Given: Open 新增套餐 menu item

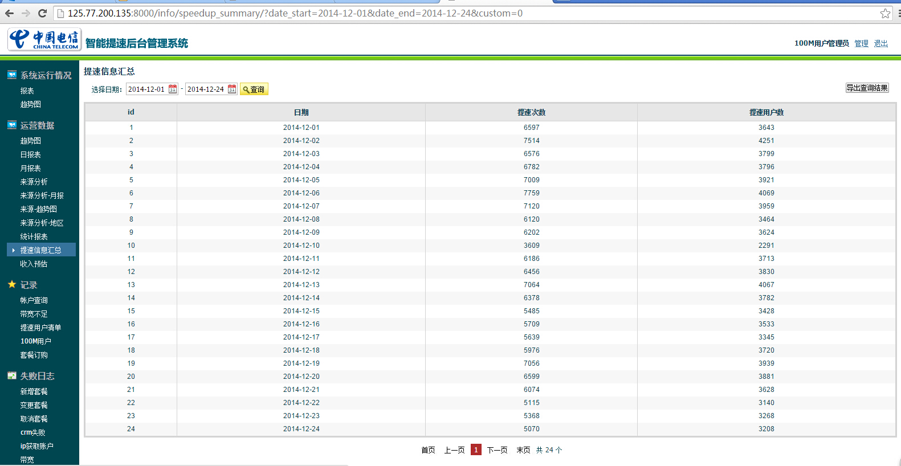Looking at the screenshot, I should pyautogui.click(x=34, y=391).
